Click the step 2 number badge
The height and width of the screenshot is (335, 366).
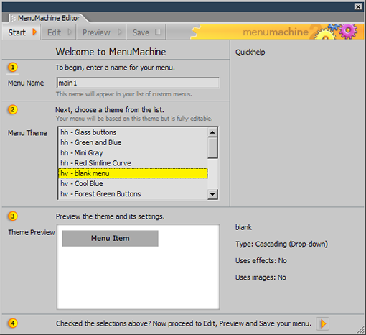tap(13, 109)
